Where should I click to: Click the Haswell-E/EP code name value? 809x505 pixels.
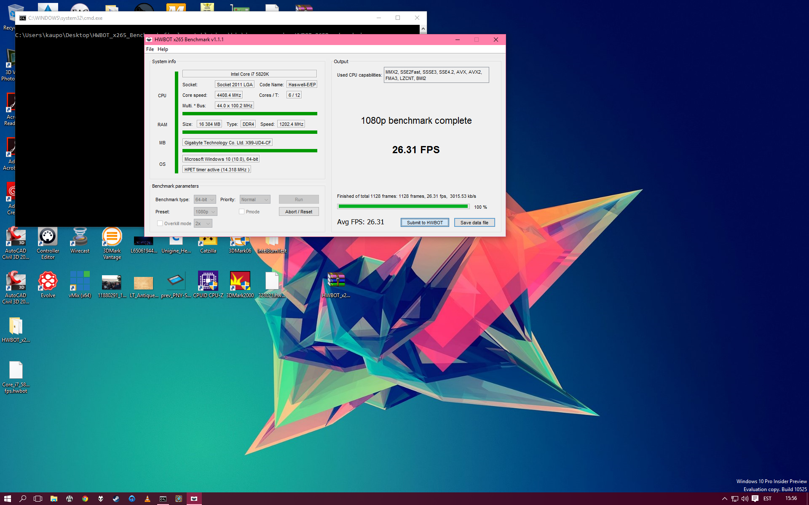coord(302,85)
